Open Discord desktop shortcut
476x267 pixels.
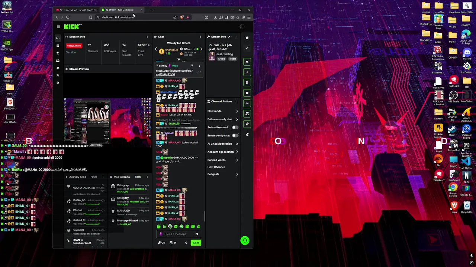coord(467,54)
